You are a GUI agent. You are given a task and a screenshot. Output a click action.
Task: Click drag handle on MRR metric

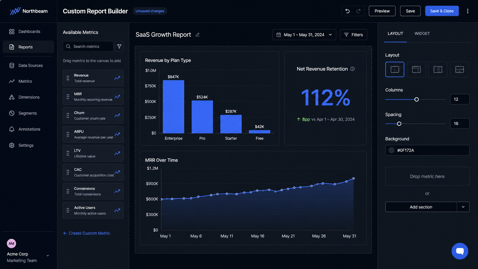pos(68,97)
